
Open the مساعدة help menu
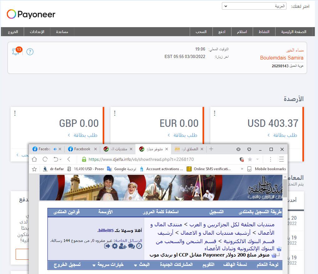point(62,32)
